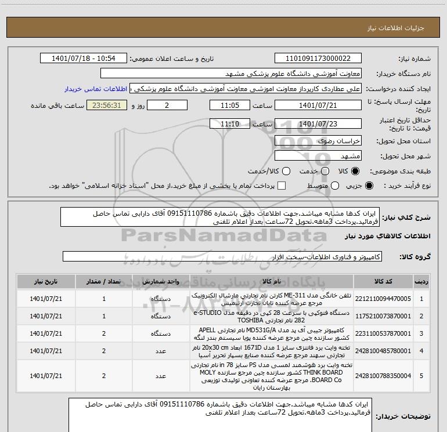Click the اطلاعات کالاهای مورد نیاز heading
Viewport: 447px width, 432px height.
tap(387, 236)
